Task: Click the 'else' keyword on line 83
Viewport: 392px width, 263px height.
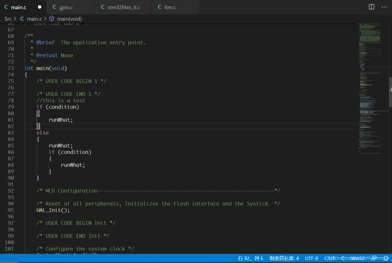Action: [42, 133]
